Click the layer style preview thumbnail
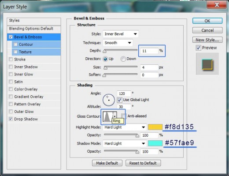This screenshot has width=229, height=176. [207, 64]
